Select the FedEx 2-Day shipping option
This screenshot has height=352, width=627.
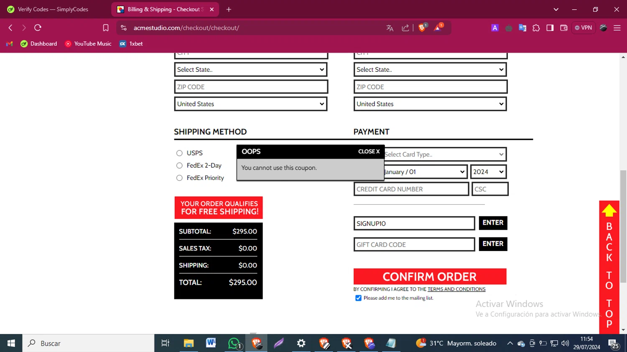[x=179, y=165]
